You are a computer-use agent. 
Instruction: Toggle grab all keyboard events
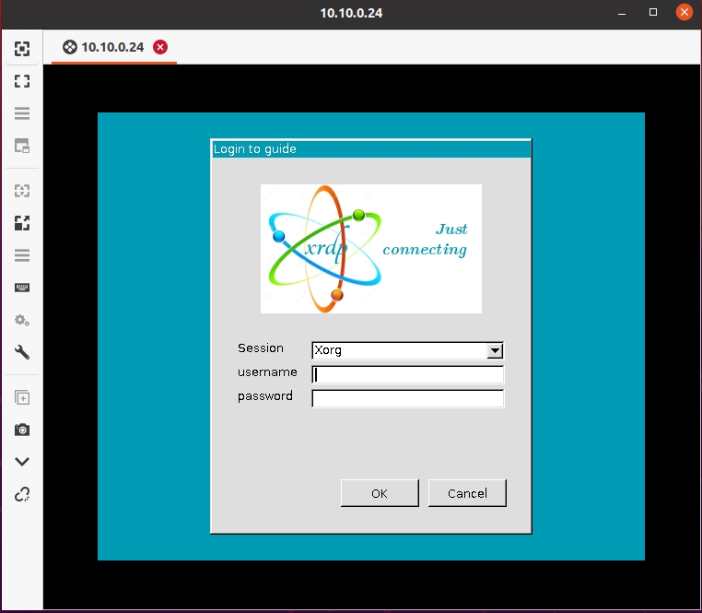(x=22, y=288)
